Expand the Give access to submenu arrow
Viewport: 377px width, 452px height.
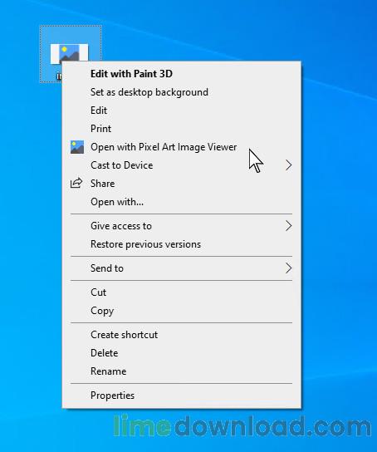coord(289,226)
